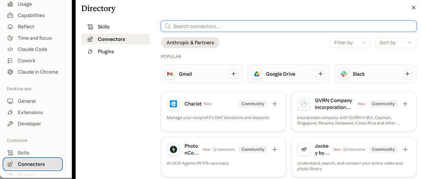422x179 pixels.
Task: Click the General monitor icon
Action: tap(10, 101)
